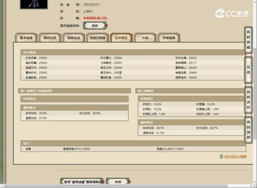Click 含情脉脉: 25000 entry
The image size is (257, 188).
tap(36, 78)
